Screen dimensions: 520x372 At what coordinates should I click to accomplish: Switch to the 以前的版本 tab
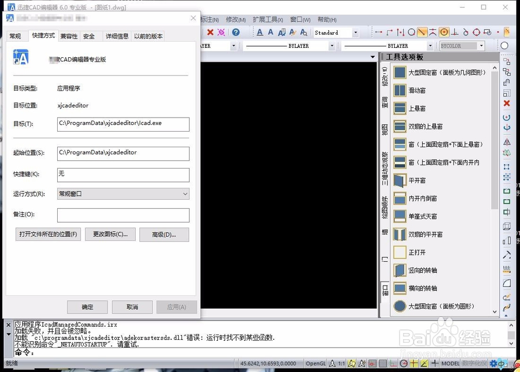(x=148, y=36)
